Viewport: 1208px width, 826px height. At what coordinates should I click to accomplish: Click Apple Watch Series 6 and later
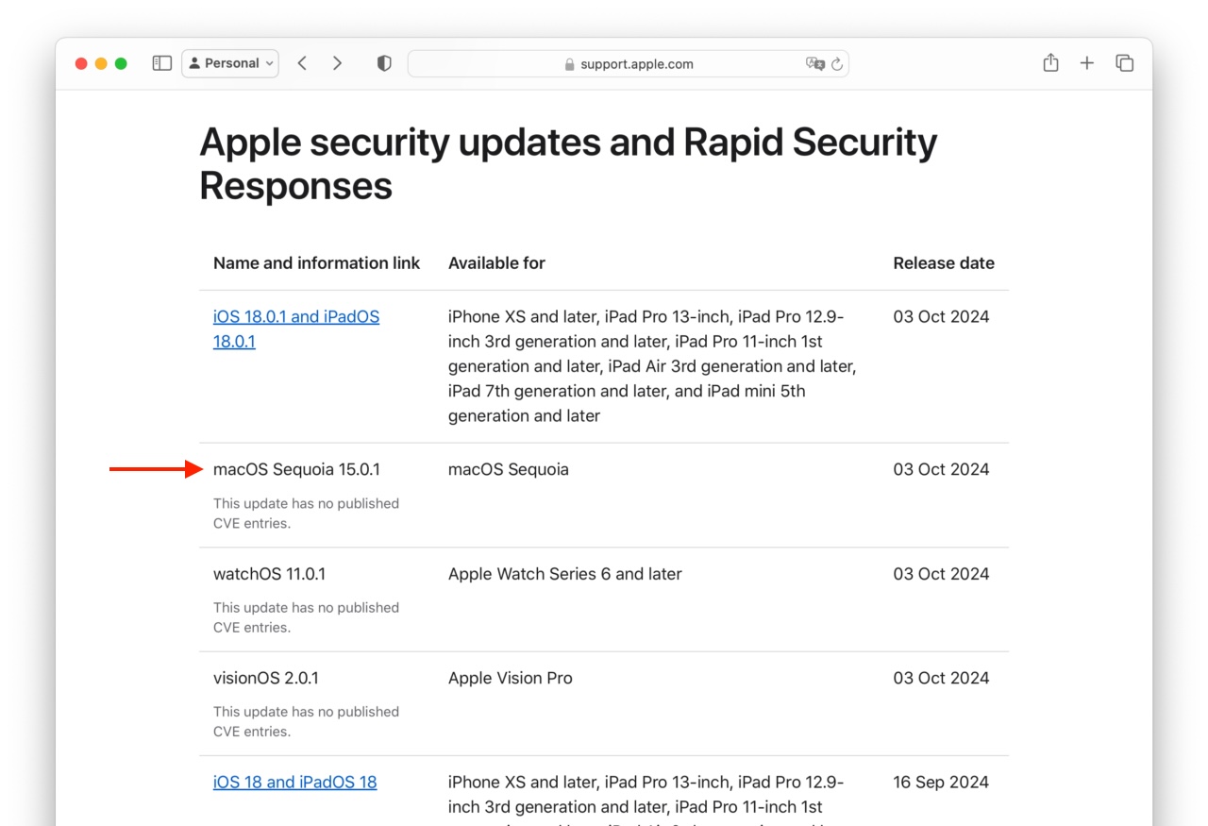coord(565,573)
